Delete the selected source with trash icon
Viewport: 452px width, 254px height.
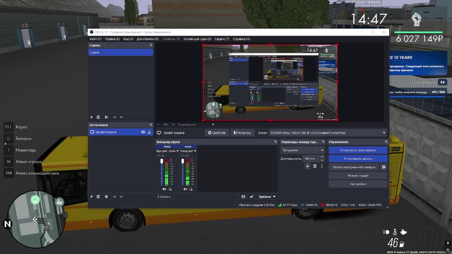coord(98,196)
